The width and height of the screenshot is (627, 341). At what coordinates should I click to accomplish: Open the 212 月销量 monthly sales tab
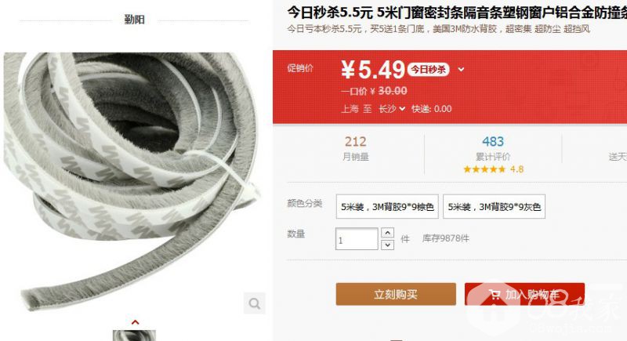(356, 148)
